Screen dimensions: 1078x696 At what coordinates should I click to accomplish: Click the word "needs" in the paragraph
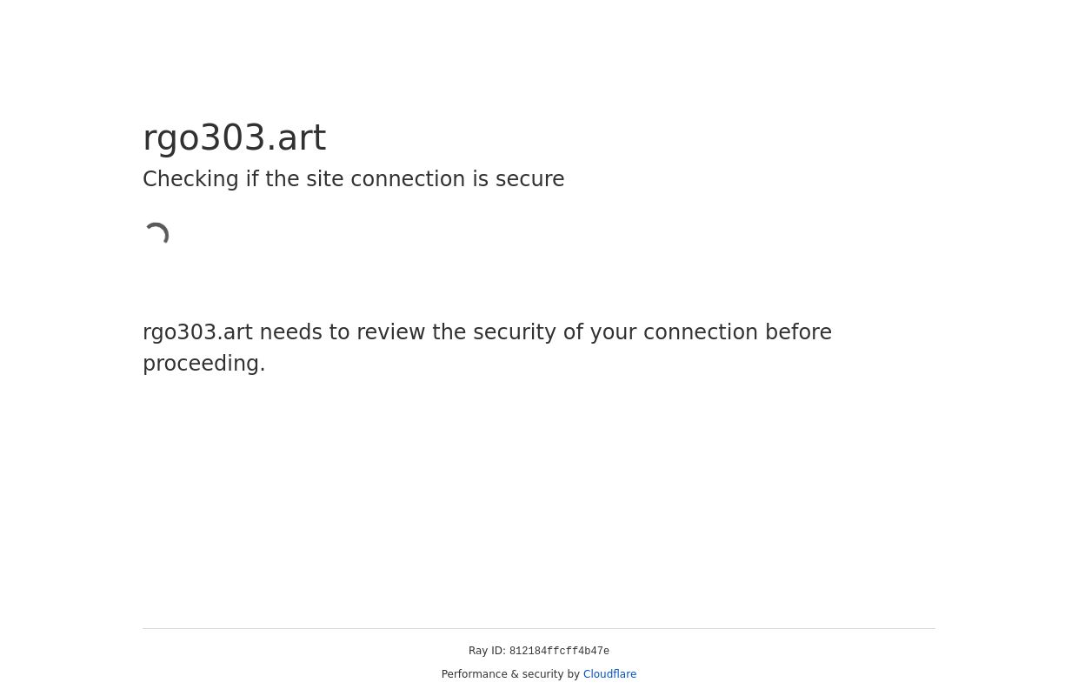click(290, 332)
